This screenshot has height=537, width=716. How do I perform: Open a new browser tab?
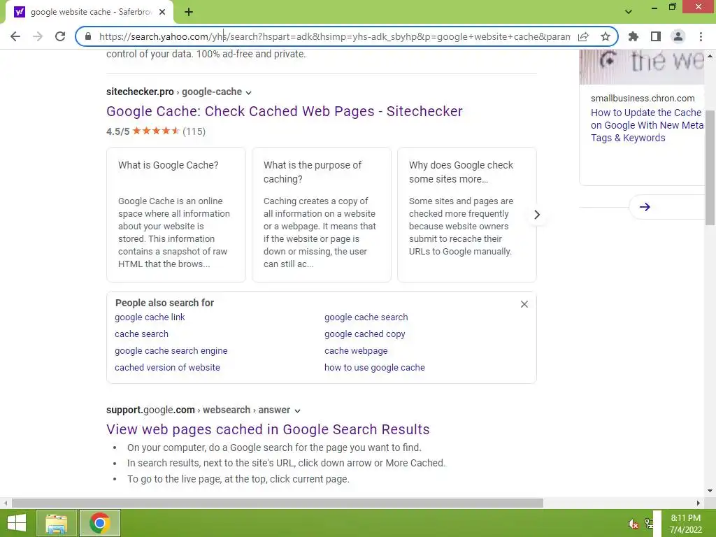pos(189,12)
